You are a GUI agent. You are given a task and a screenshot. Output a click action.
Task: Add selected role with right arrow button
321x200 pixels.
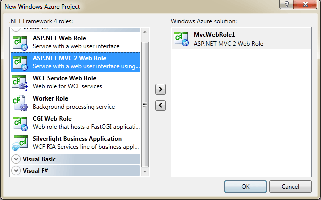[160, 89]
